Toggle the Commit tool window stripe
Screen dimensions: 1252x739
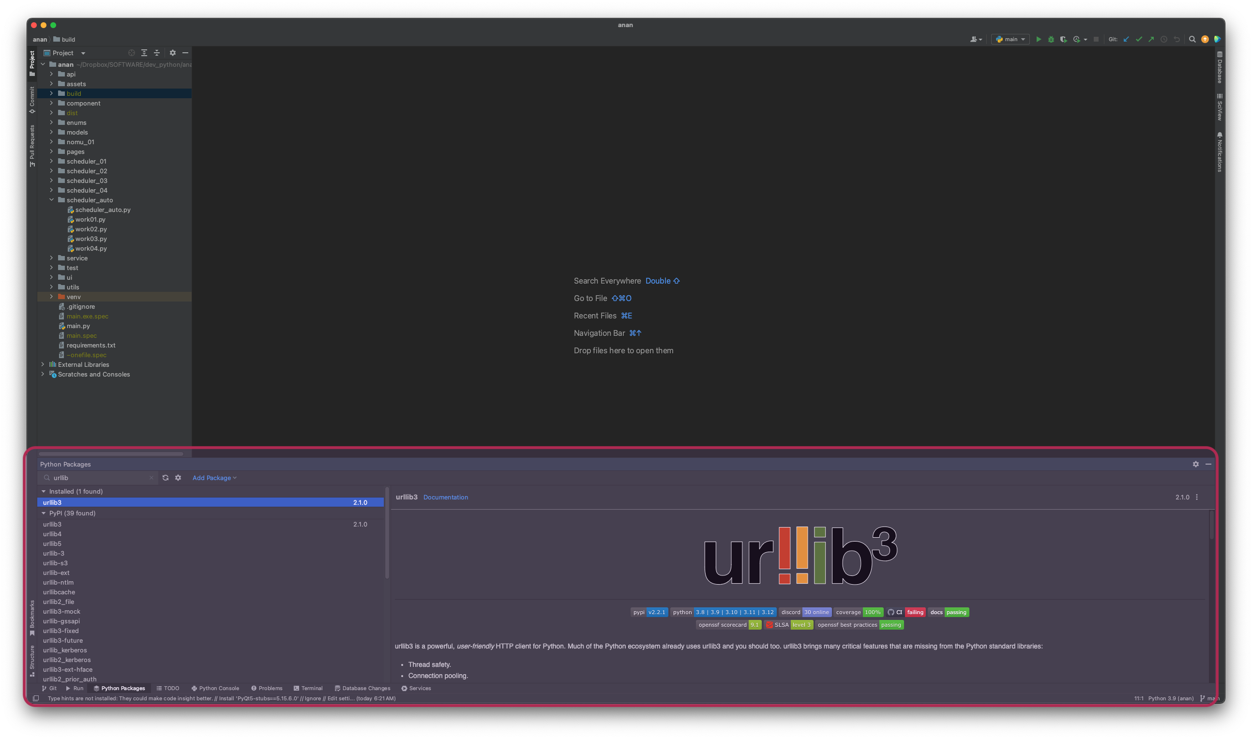click(32, 100)
